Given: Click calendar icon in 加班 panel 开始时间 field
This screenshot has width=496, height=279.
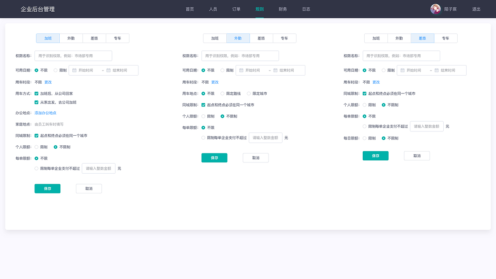Looking at the screenshot, I should coord(74,70).
